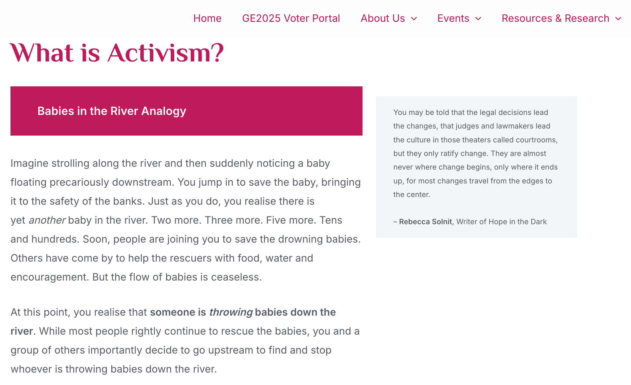Click the italic word "another" in the paragraph
631x385 pixels.
pyautogui.click(x=47, y=220)
